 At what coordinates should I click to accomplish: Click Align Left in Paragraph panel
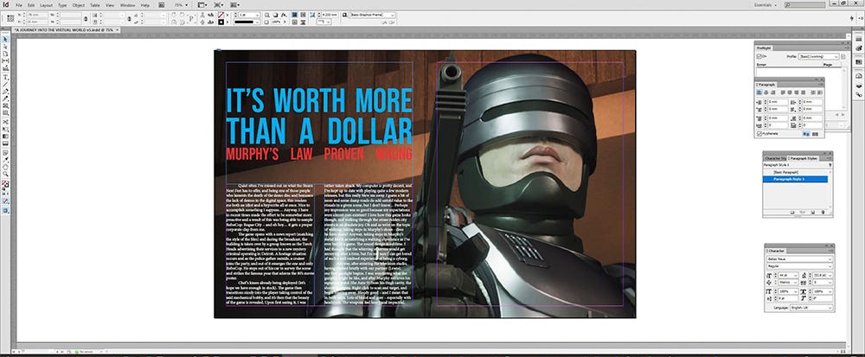pyautogui.click(x=759, y=92)
